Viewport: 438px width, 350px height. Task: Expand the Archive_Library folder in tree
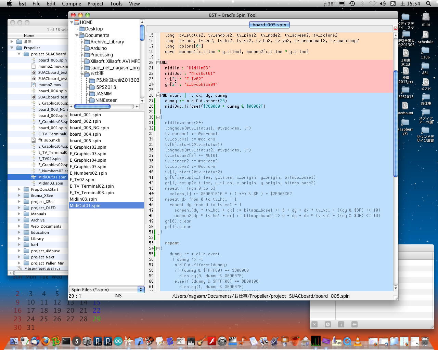tap(82, 42)
